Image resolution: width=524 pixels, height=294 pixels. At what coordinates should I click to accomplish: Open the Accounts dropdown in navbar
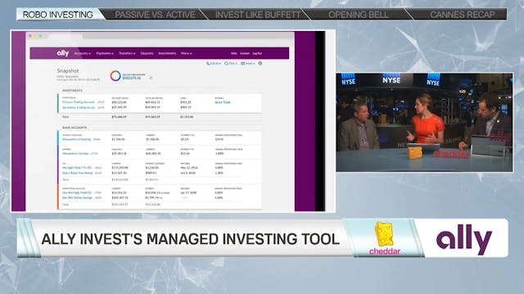click(x=83, y=53)
